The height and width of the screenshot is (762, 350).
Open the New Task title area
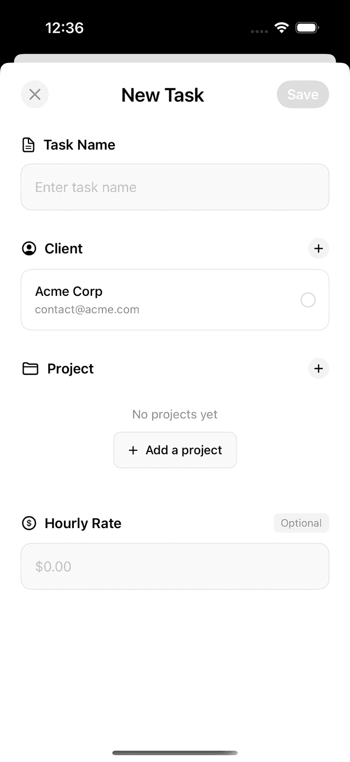click(162, 94)
